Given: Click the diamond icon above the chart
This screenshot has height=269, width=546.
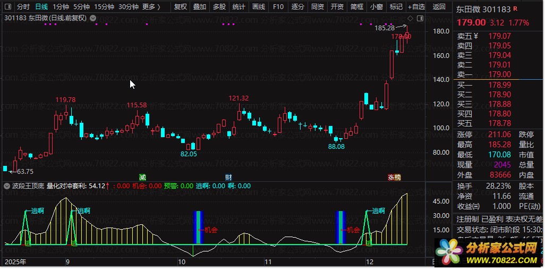Looking at the screenshot, I should point(410,18).
